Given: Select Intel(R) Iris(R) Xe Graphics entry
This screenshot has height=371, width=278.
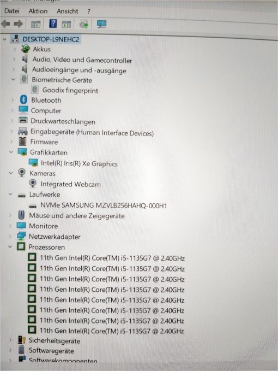Looking at the screenshot, I should (79, 163).
